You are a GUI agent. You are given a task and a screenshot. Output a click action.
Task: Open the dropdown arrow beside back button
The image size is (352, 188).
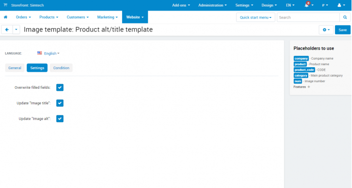[x=16, y=30]
